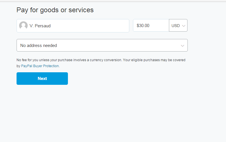The image size is (226, 142).
Task: Click the 'V. Persaud' name text
Action: [x=40, y=26]
